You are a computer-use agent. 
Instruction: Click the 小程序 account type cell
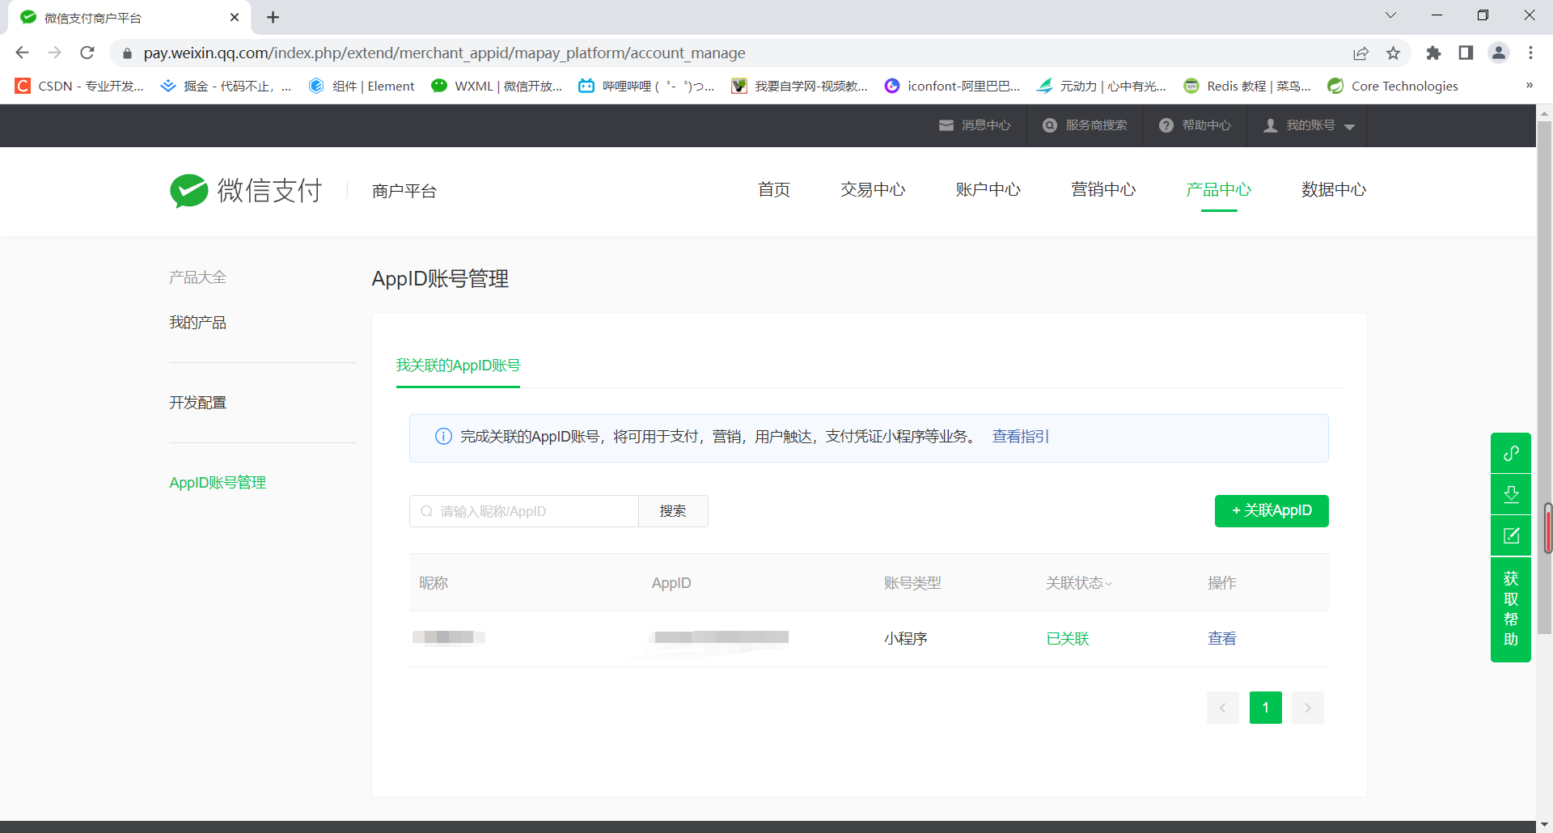(906, 639)
